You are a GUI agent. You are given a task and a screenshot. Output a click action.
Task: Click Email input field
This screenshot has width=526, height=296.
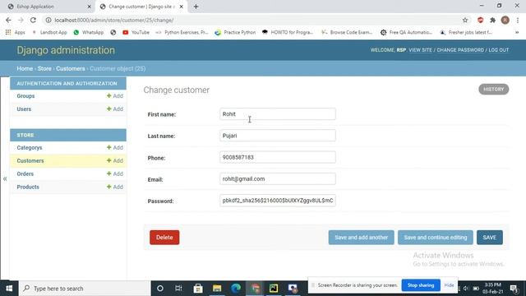pyautogui.click(x=278, y=179)
